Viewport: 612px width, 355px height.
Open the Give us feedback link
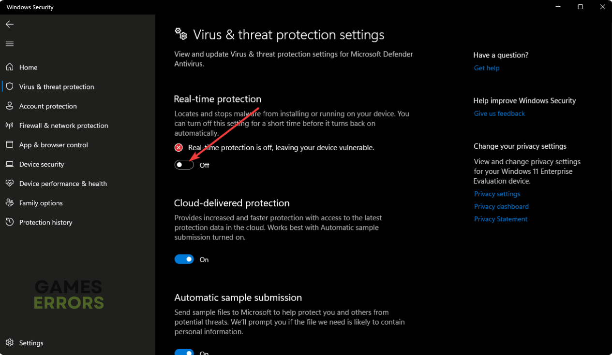[499, 114]
